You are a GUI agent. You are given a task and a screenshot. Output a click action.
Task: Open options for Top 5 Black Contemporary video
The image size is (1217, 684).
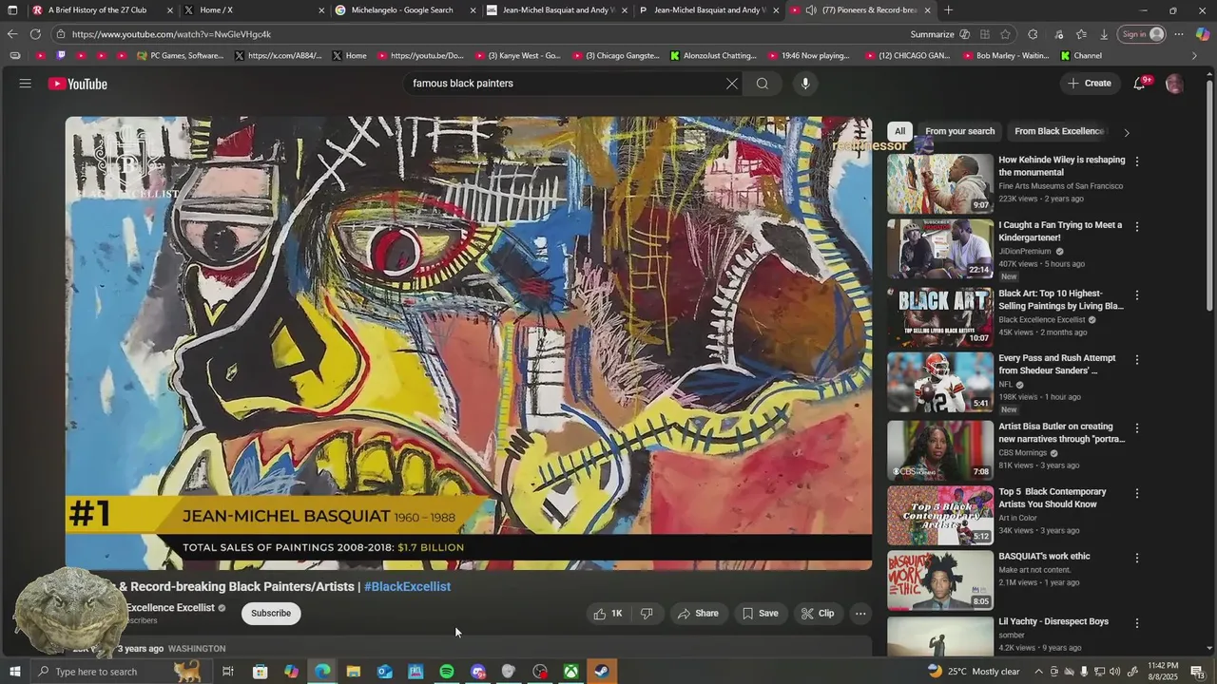pos(1137,493)
